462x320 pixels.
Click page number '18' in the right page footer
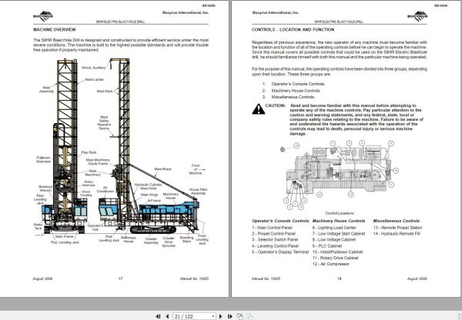coord(339,278)
